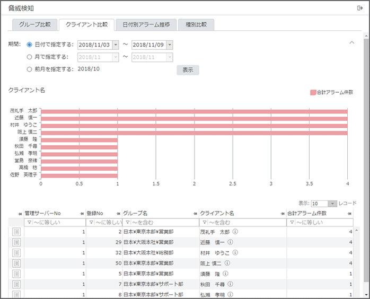Click the logout icon at top right

(x=359, y=8)
